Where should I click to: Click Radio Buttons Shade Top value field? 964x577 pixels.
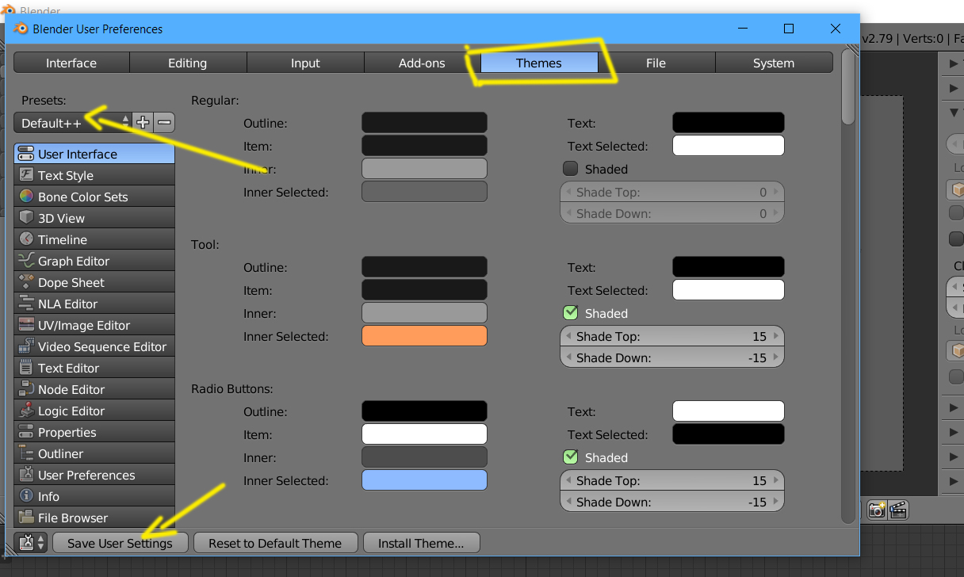click(x=672, y=480)
